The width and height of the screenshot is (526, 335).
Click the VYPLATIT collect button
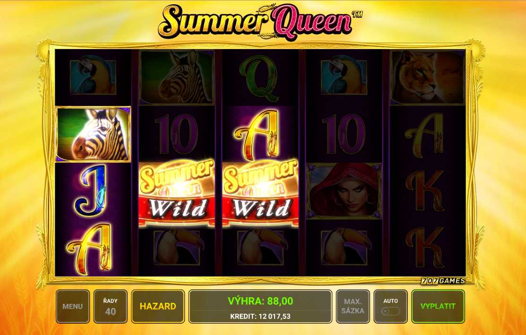point(438,306)
